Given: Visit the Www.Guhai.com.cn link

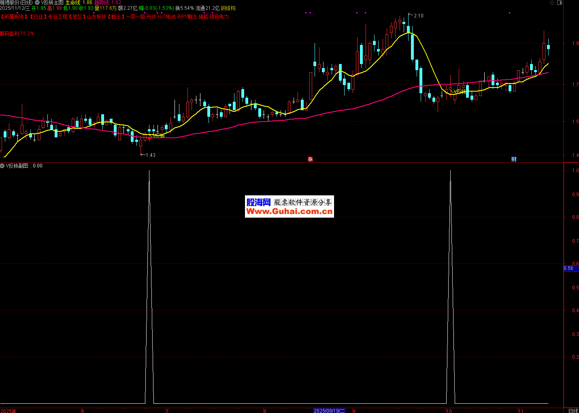Looking at the screenshot, I should 289,212.
